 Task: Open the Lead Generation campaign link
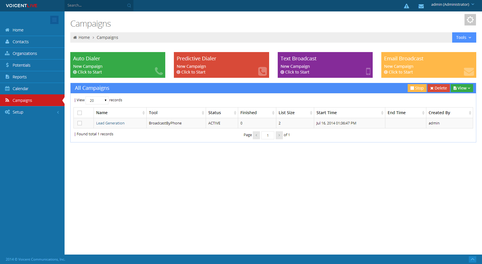tap(110, 123)
